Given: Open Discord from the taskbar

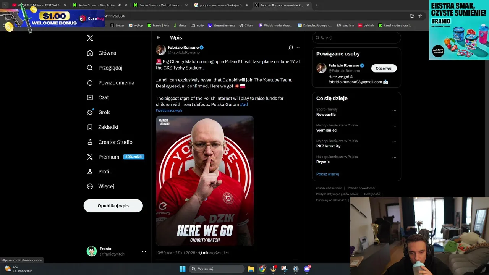Looking at the screenshot, I should tap(307, 269).
